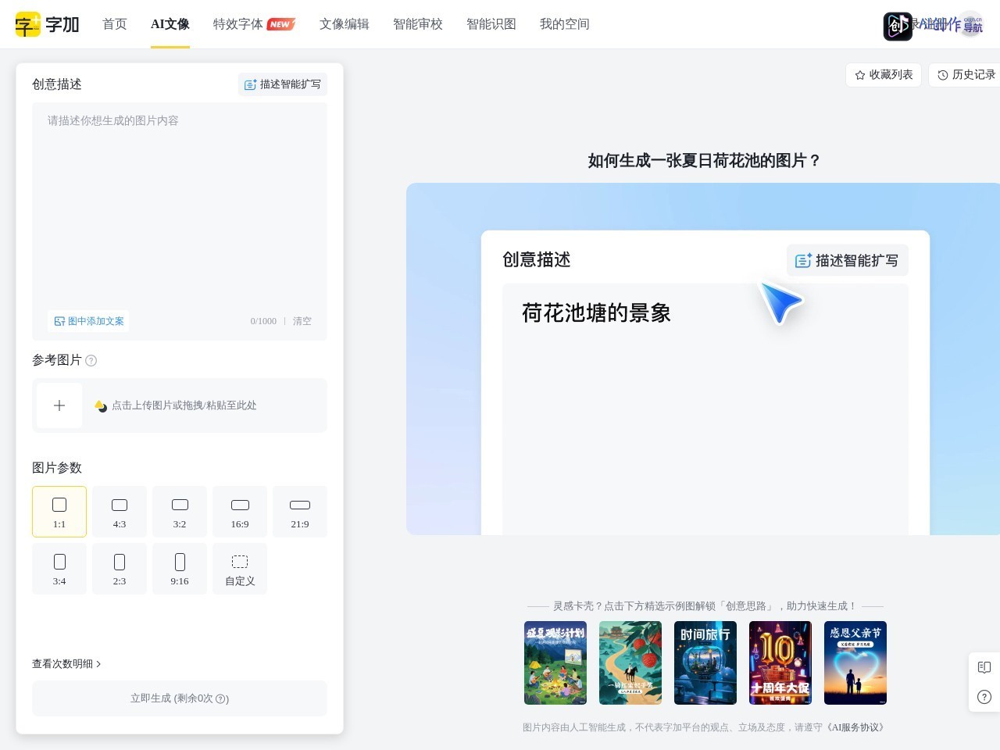The width and height of the screenshot is (1000, 750).
Task: Select the 3:4 aspect ratio
Action: (59, 569)
